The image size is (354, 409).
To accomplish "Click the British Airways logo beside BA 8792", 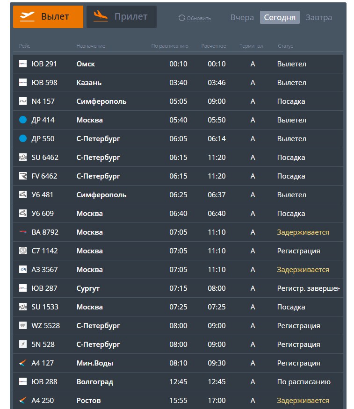I will coord(23,232).
